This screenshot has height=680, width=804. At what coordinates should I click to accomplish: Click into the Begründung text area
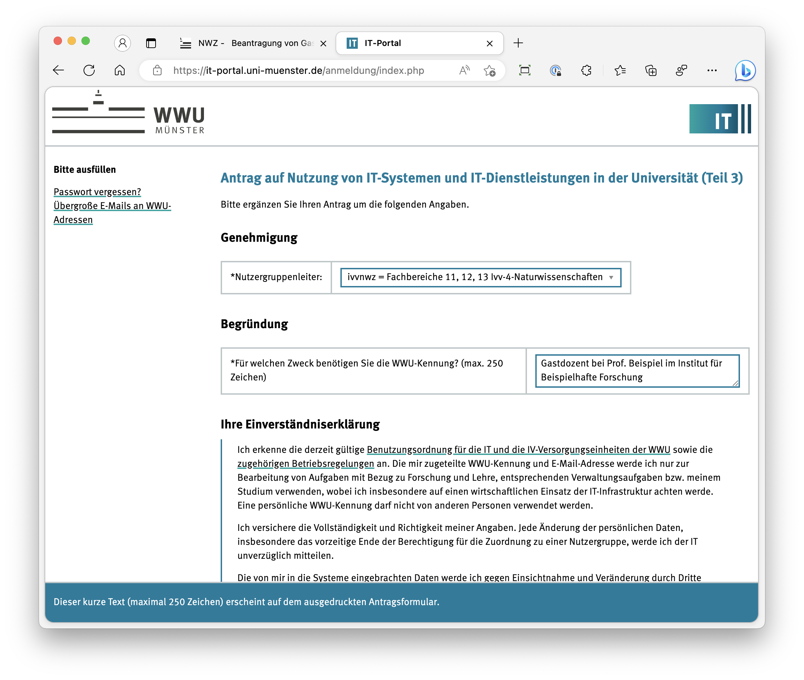pyautogui.click(x=637, y=370)
